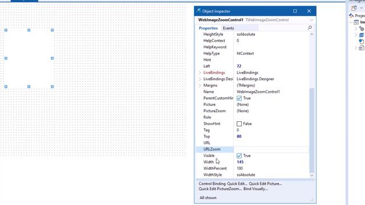Select the form unit icon in the Projects tree
This screenshot has width=365, height=205.
tap(362, 48)
